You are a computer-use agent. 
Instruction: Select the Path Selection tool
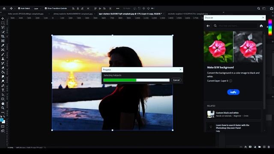point(3,95)
